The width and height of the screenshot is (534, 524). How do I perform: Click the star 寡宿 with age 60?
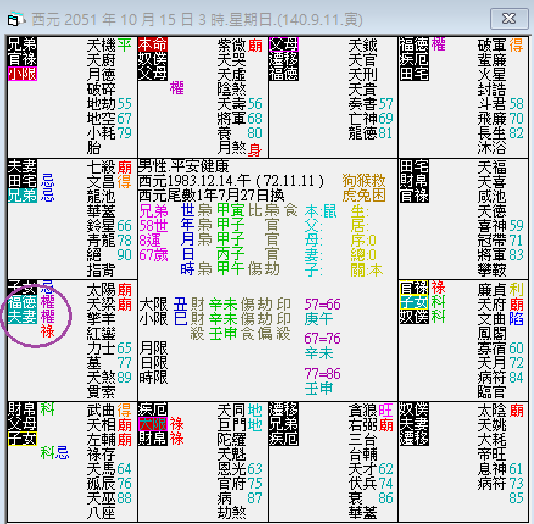(492, 349)
